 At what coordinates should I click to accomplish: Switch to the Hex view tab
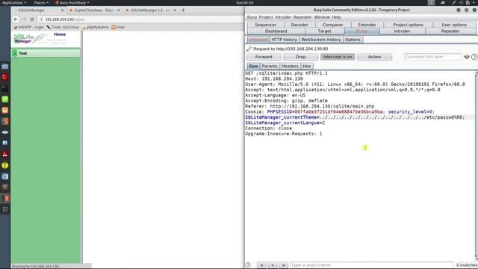[x=307, y=67]
